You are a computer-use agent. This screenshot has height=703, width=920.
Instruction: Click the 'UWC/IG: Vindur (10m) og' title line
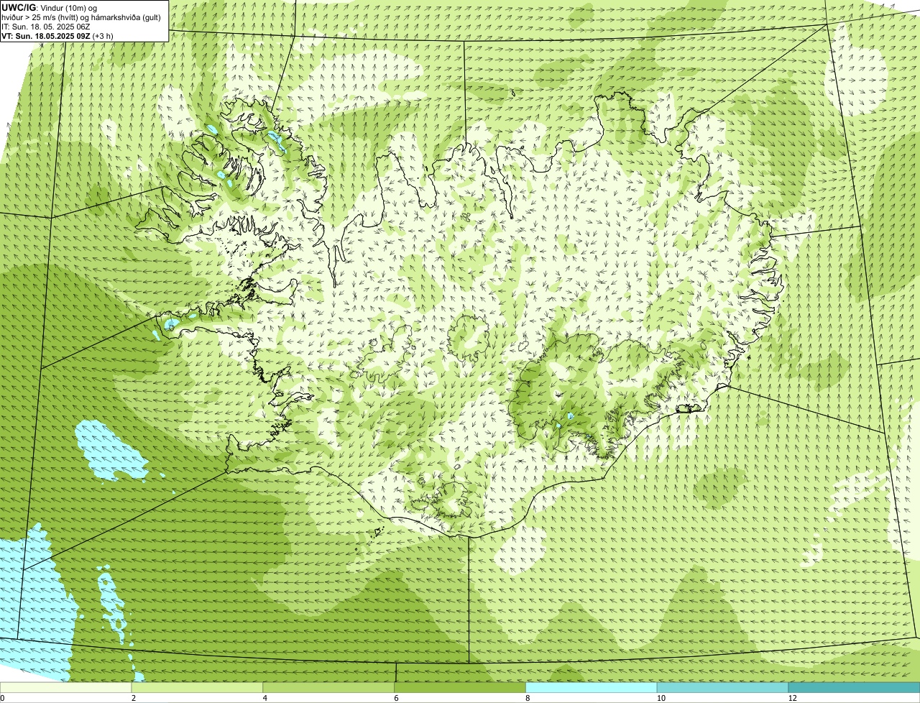click(49, 8)
